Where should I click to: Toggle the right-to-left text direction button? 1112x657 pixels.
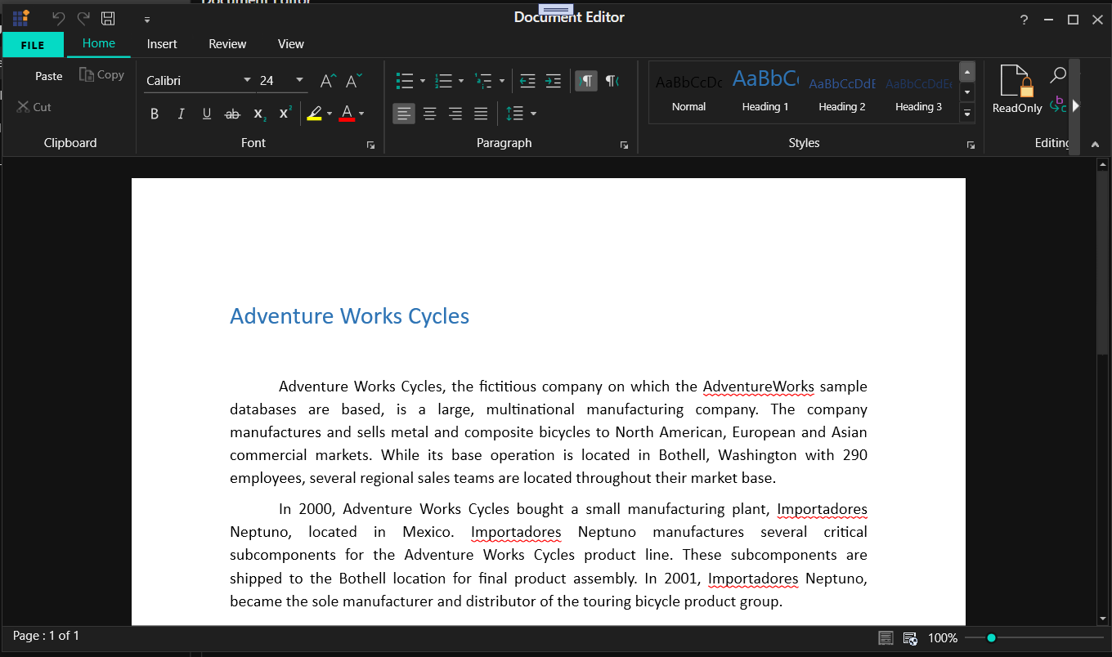(612, 80)
